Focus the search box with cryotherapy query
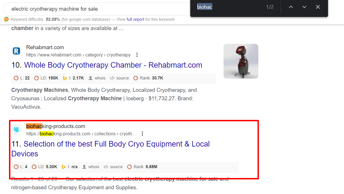Screen dimensions: 344x194 pos(97,9)
